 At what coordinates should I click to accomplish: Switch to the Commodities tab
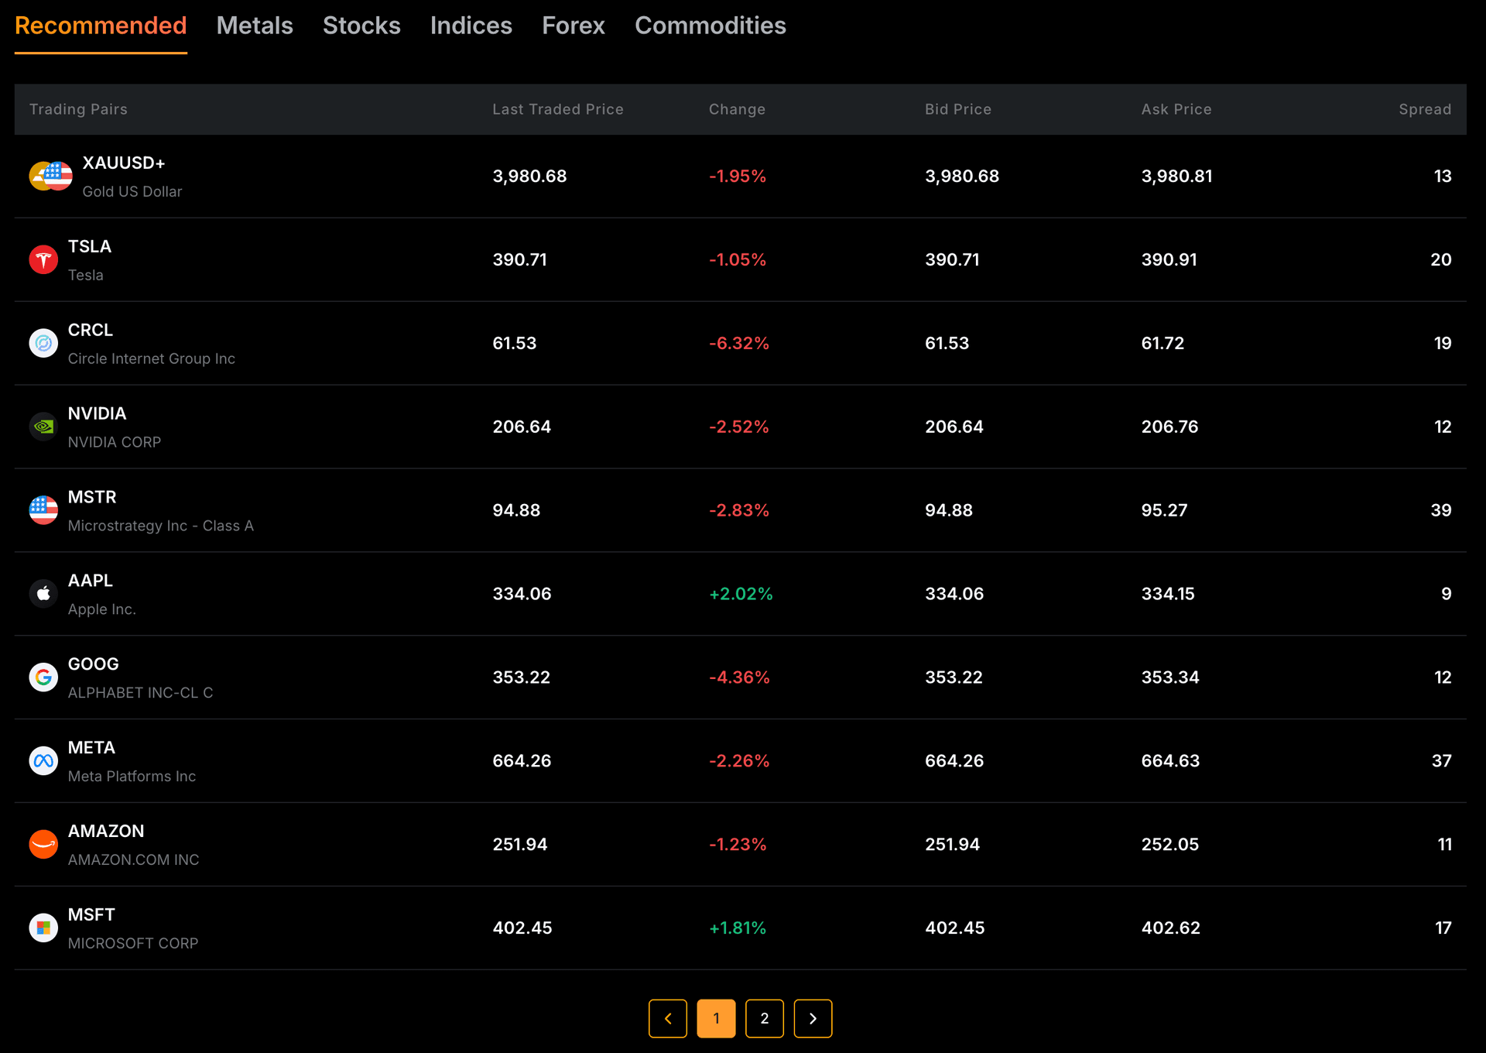[710, 26]
